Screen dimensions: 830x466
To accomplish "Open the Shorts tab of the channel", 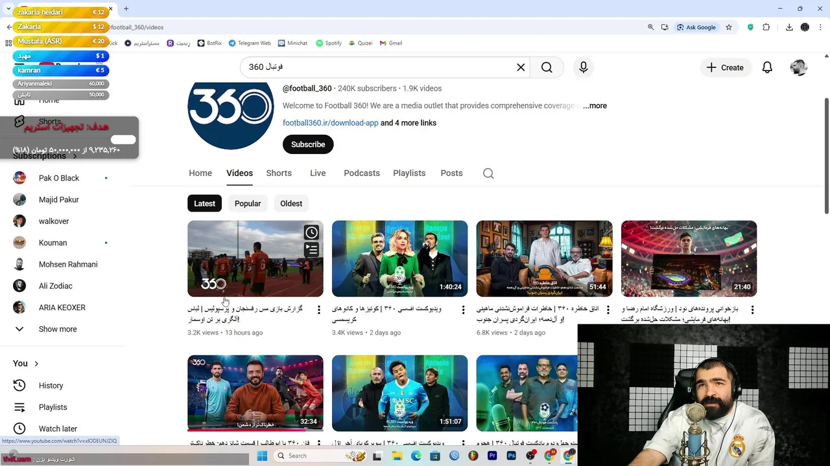I will 279,173.
